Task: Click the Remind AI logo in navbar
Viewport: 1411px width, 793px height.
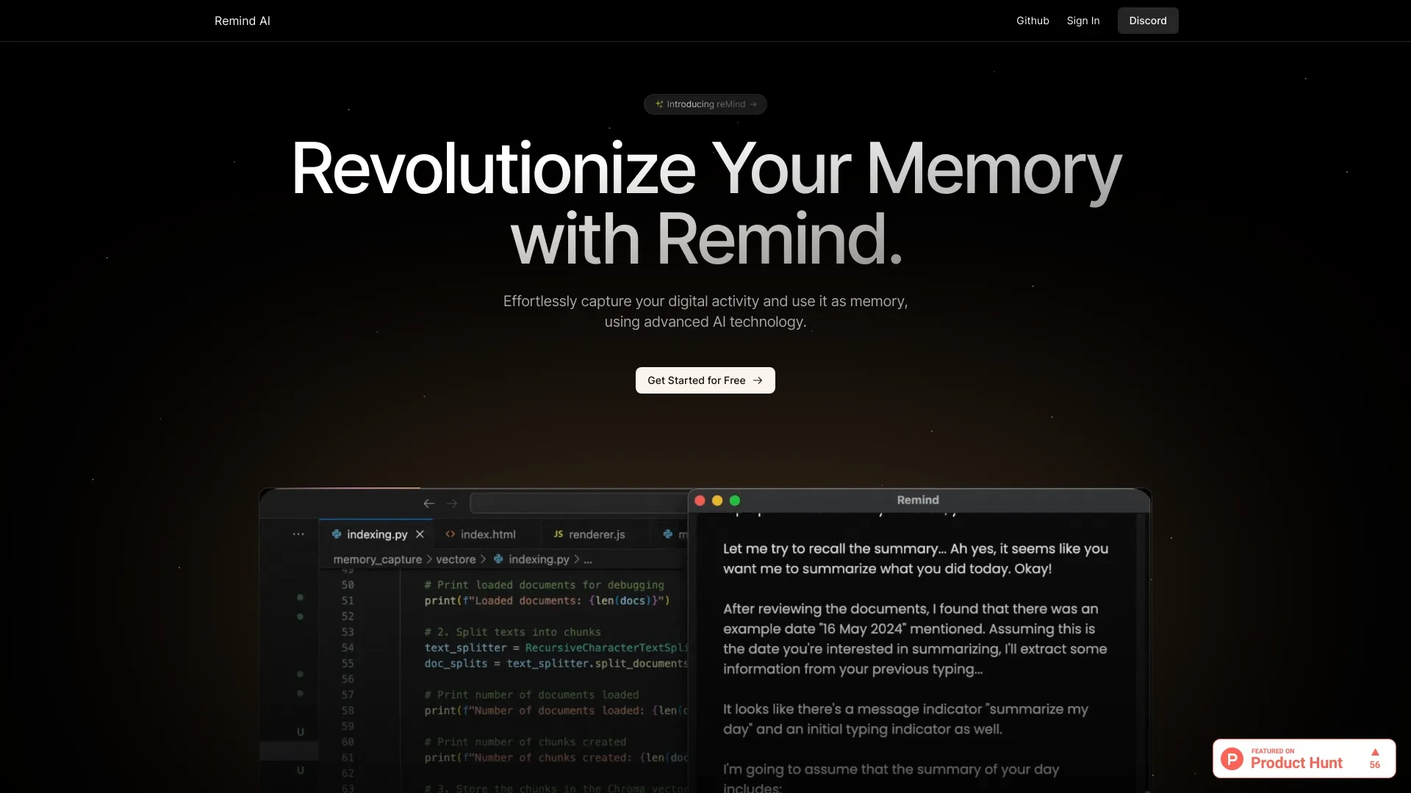Action: (x=243, y=21)
